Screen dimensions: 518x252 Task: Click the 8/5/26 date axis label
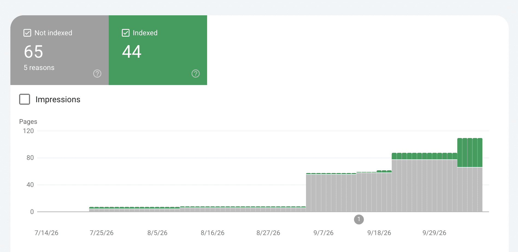click(x=157, y=233)
